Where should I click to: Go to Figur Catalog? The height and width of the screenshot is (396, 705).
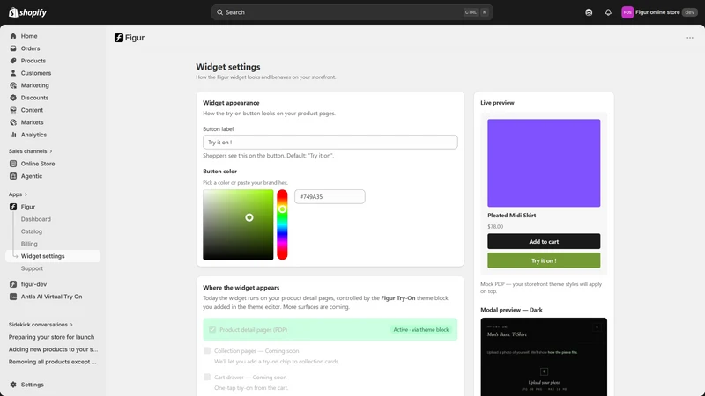click(x=32, y=231)
